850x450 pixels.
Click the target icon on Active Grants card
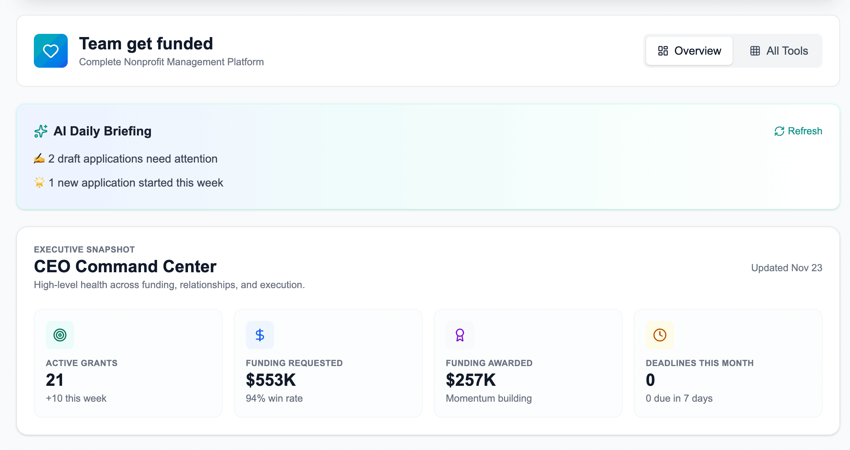[x=60, y=335]
